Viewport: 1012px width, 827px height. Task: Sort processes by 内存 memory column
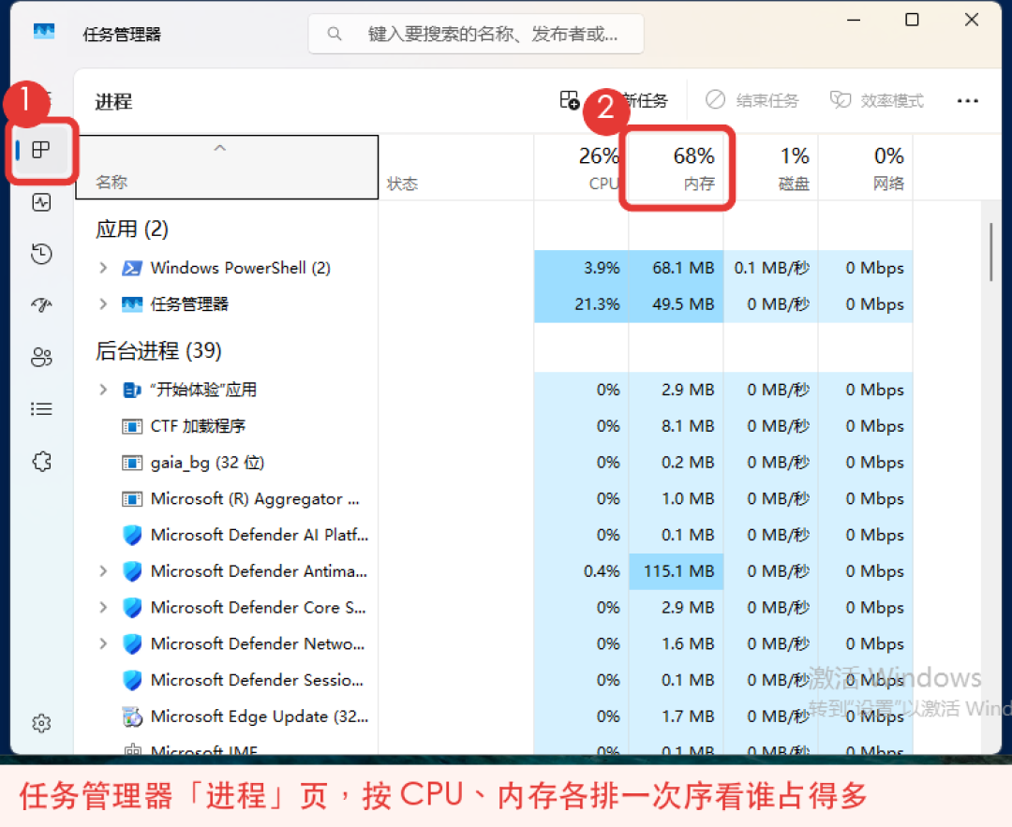[676, 167]
